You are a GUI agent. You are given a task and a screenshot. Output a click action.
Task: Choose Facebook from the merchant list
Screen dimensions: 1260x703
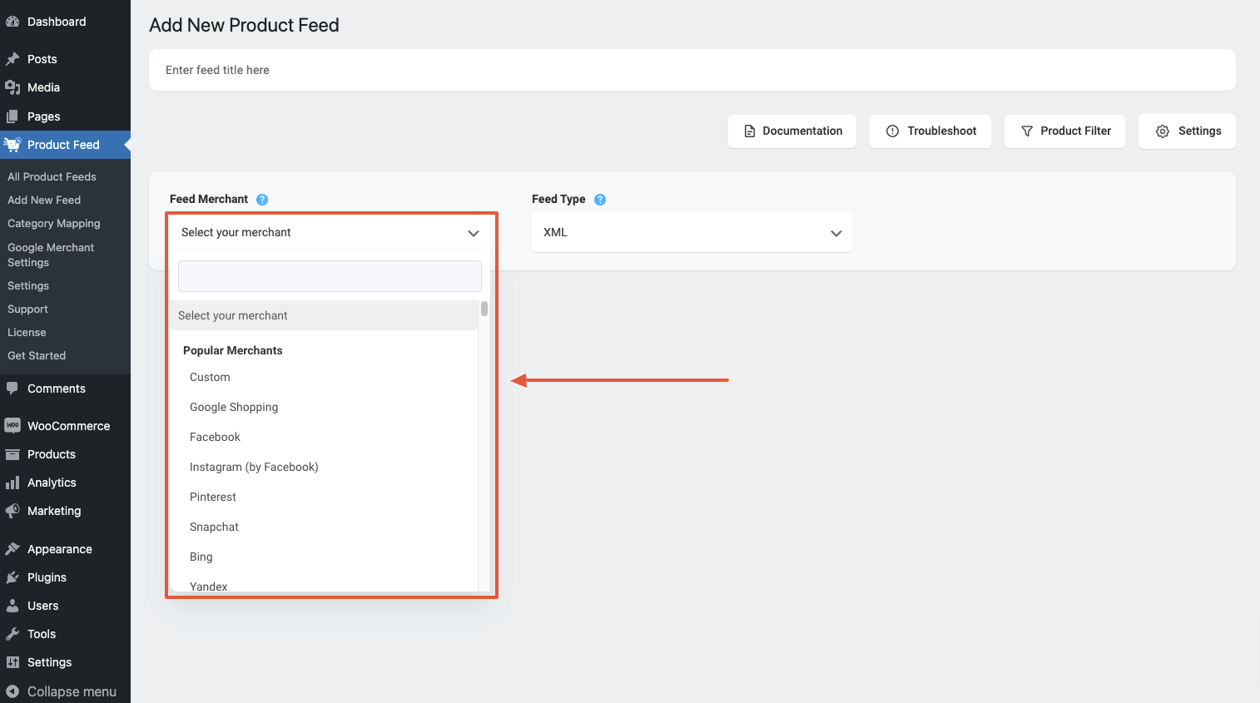coord(215,437)
